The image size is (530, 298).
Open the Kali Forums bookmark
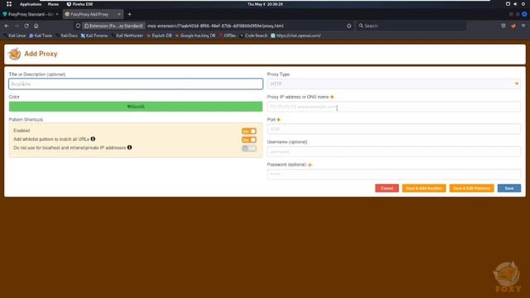(94, 36)
